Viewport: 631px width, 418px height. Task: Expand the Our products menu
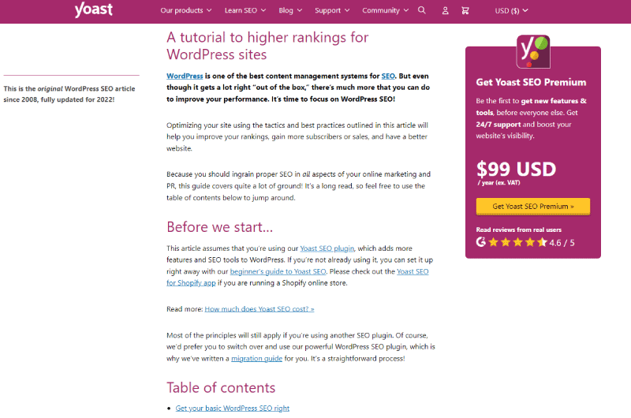(186, 10)
